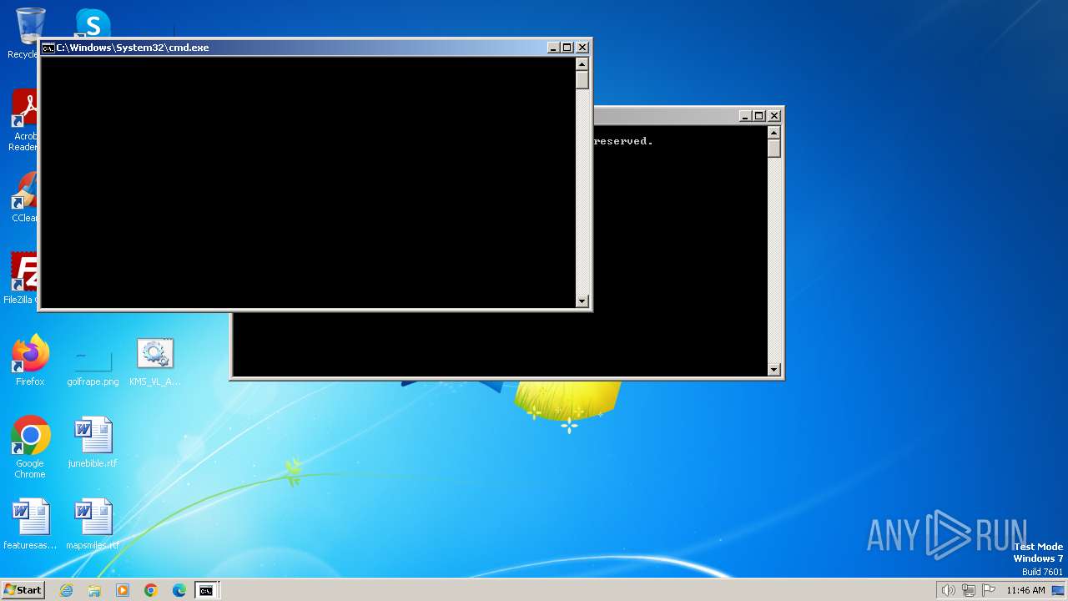Image resolution: width=1068 pixels, height=601 pixels.
Task: Click the scrollbar thumb in background console
Action: point(774,149)
